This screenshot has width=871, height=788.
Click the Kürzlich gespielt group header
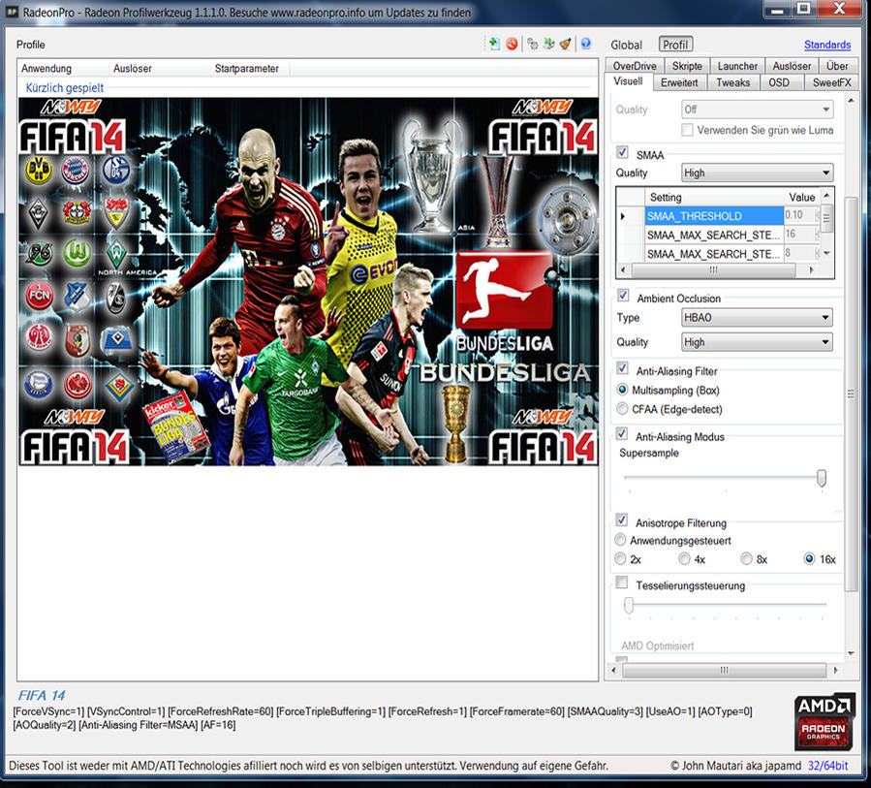[65, 88]
